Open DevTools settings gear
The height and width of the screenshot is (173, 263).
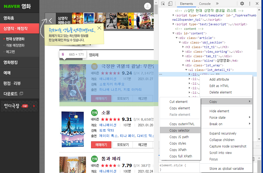click(242, 3)
